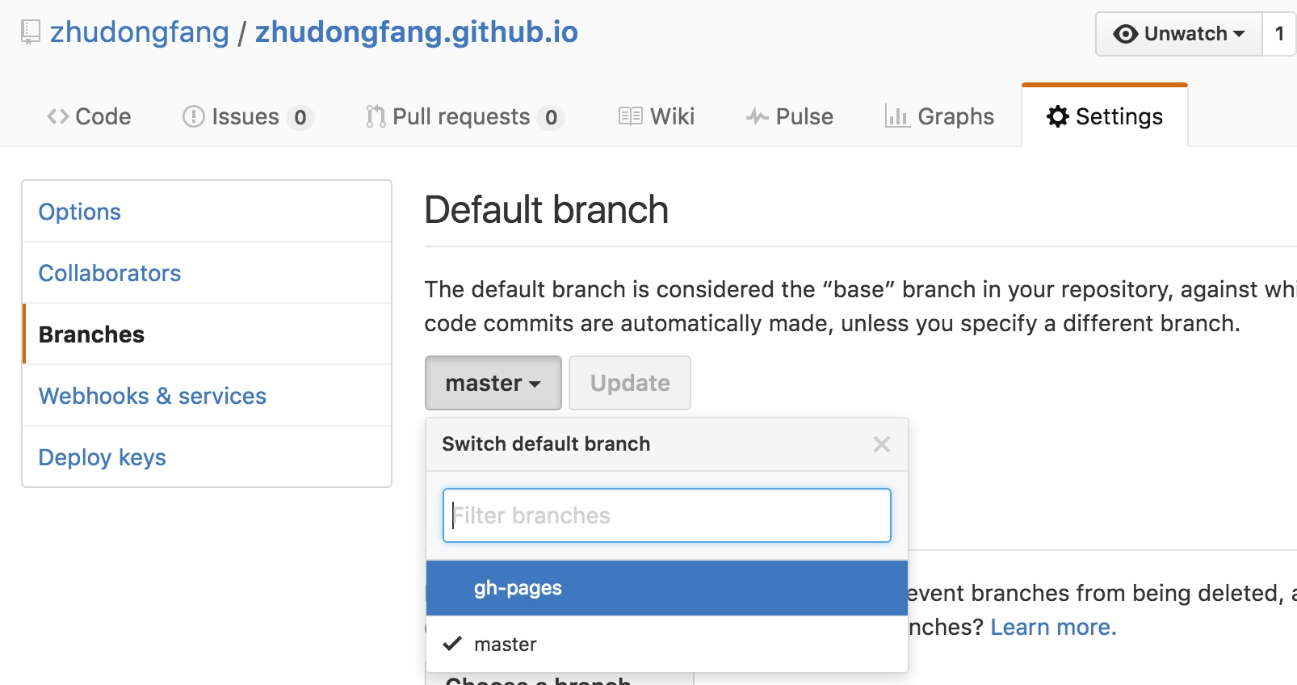The width and height of the screenshot is (1297, 685).
Task: Click the Wiki book icon
Action: [x=631, y=117]
